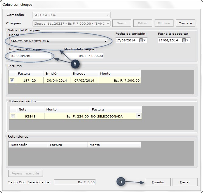Click the Guardar button

[158, 182]
